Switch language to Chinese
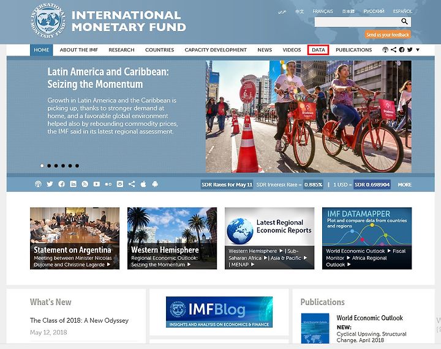 coord(300,12)
